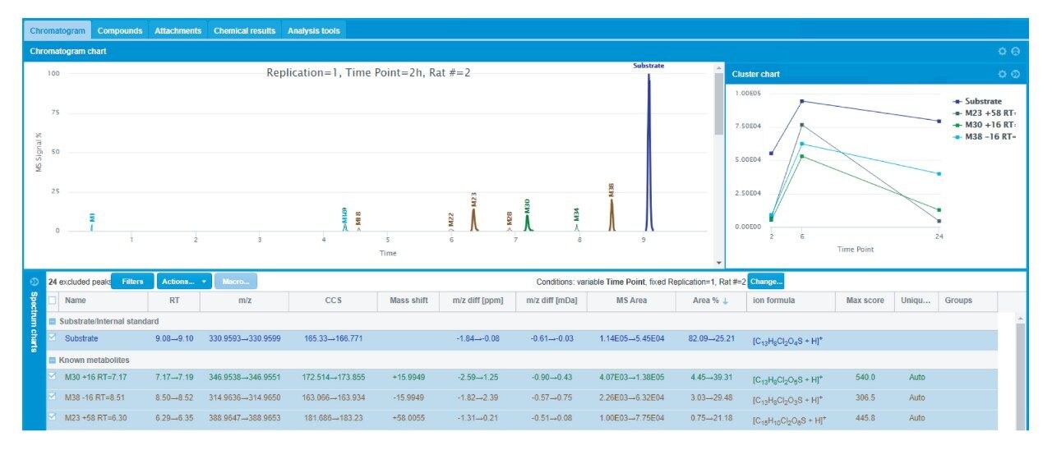The image size is (1052, 450).
Task: Switch to the Compounds tab
Action: (120, 30)
